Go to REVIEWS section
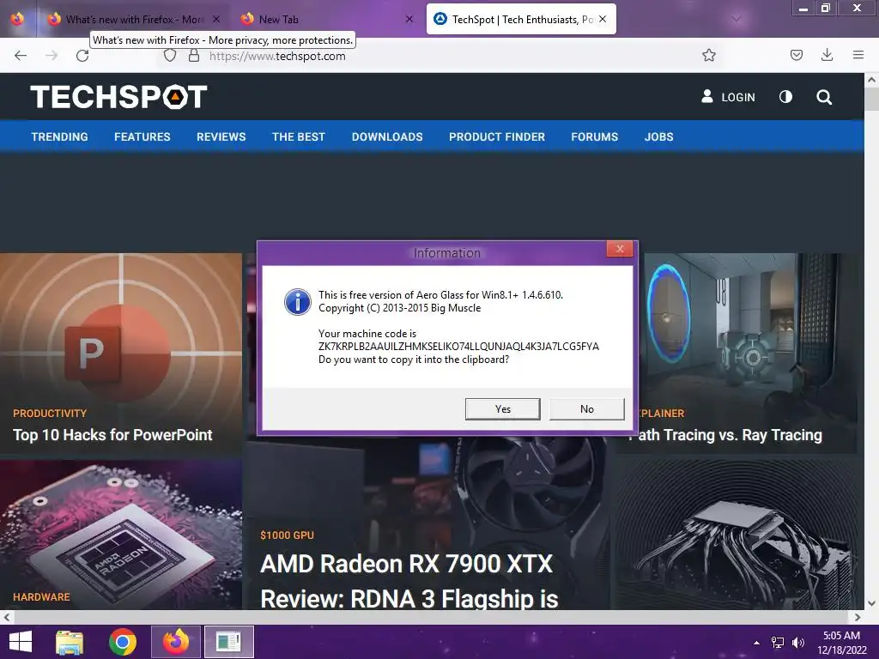This screenshot has height=659, width=879. coord(221,136)
